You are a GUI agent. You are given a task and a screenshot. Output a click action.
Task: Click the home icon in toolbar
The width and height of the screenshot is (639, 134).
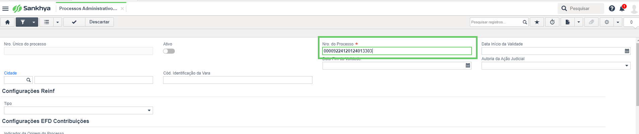7,22
